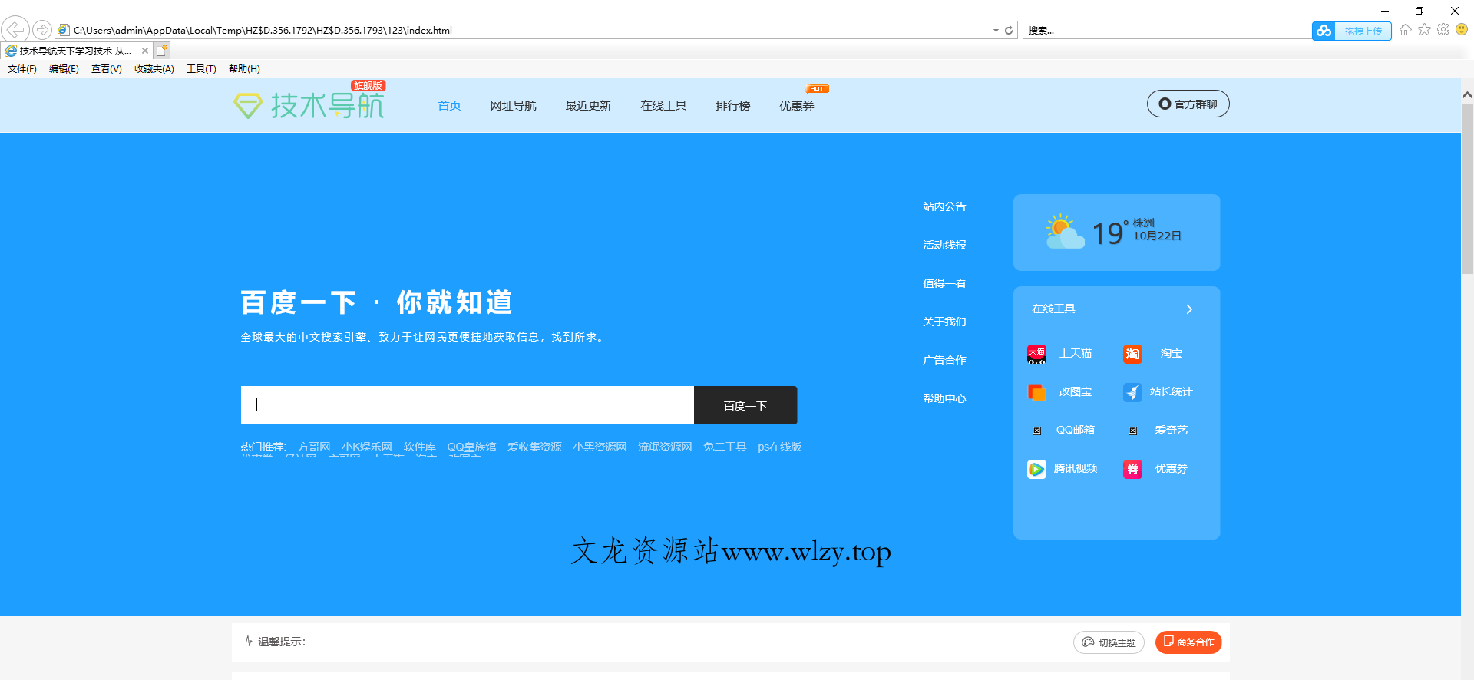Open the 方哥网 hot link
Image resolution: width=1474 pixels, height=680 pixels.
(x=314, y=447)
